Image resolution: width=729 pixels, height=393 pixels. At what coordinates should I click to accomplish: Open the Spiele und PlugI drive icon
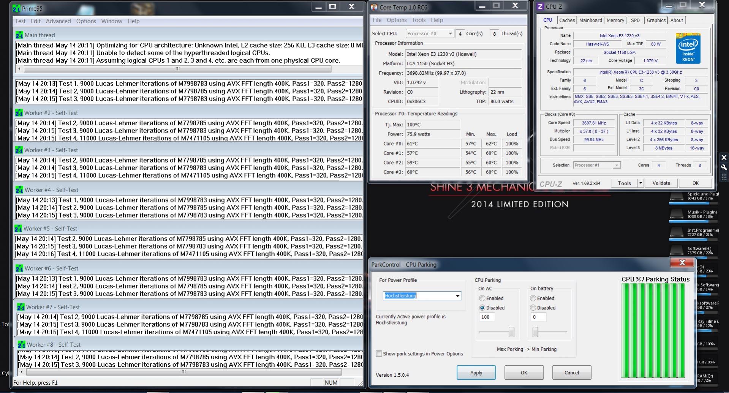point(677,197)
